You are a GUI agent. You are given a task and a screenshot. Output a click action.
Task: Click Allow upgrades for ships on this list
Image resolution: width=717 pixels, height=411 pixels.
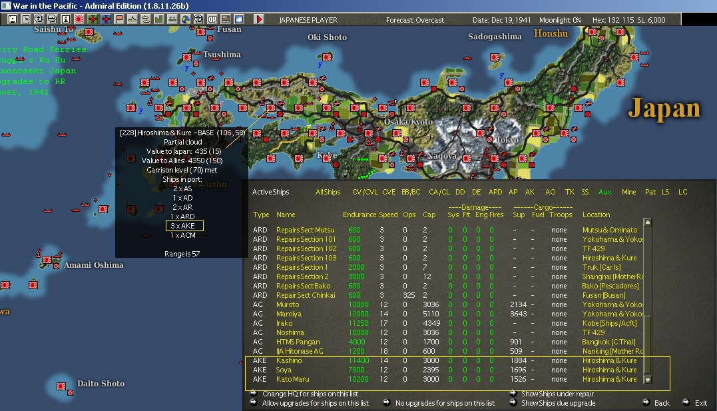tap(316, 403)
